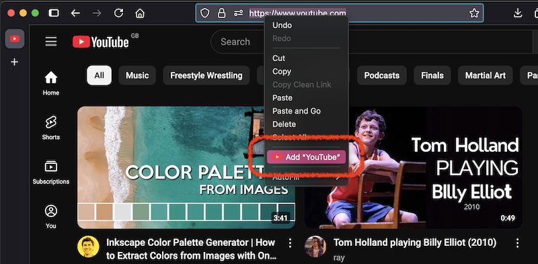
Task: Choose Copy in the context menu
Action: [306, 71]
